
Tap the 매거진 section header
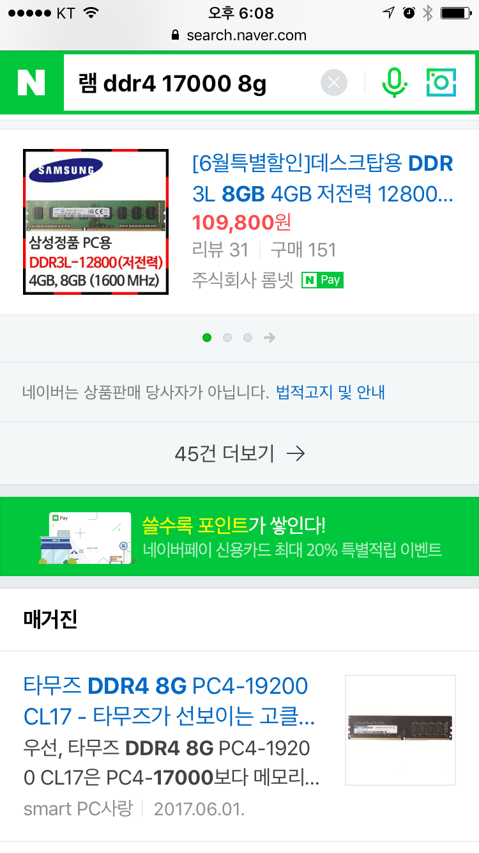[x=50, y=619]
